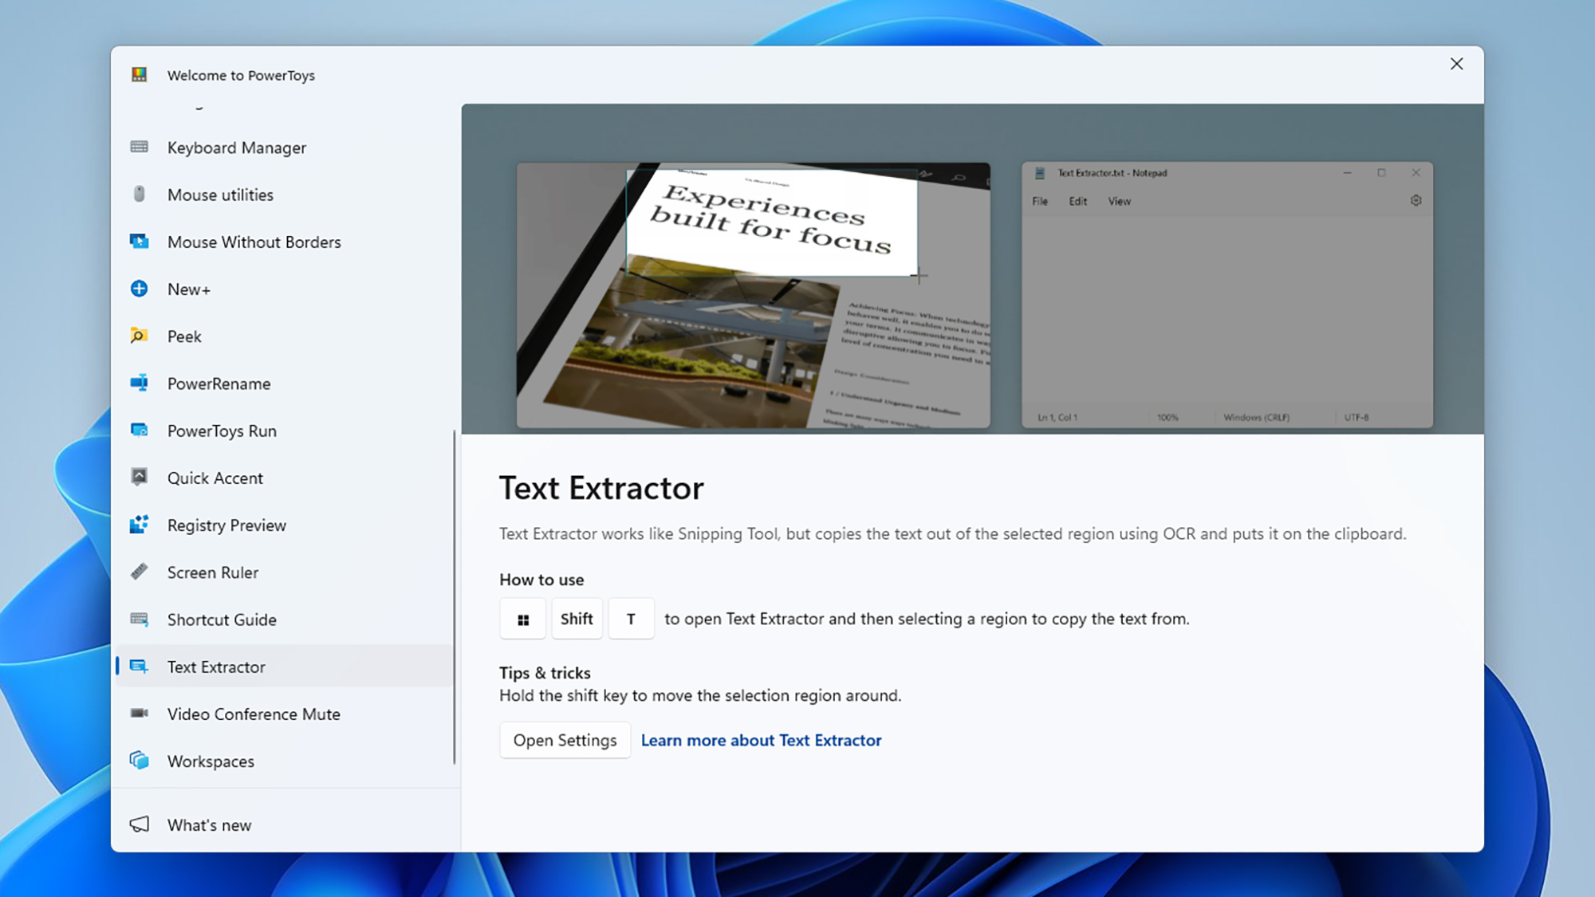Viewport: 1595px width, 897px height.
Task: Select Mouse utilities in sidebar
Action: coord(220,194)
